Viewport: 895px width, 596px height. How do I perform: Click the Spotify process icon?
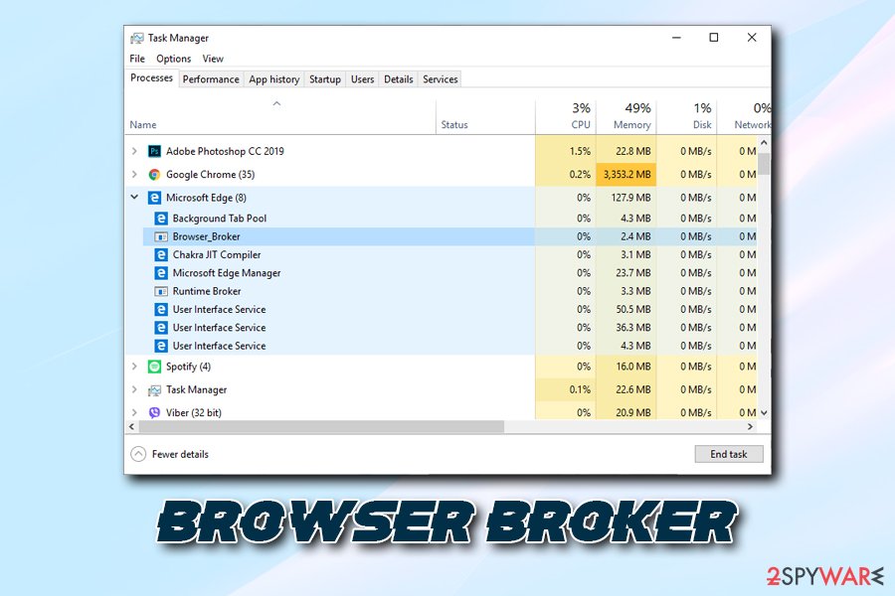coord(154,367)
